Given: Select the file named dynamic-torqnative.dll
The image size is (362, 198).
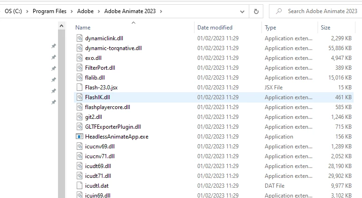Looking at the screenshot, I should tap(113, 48).
